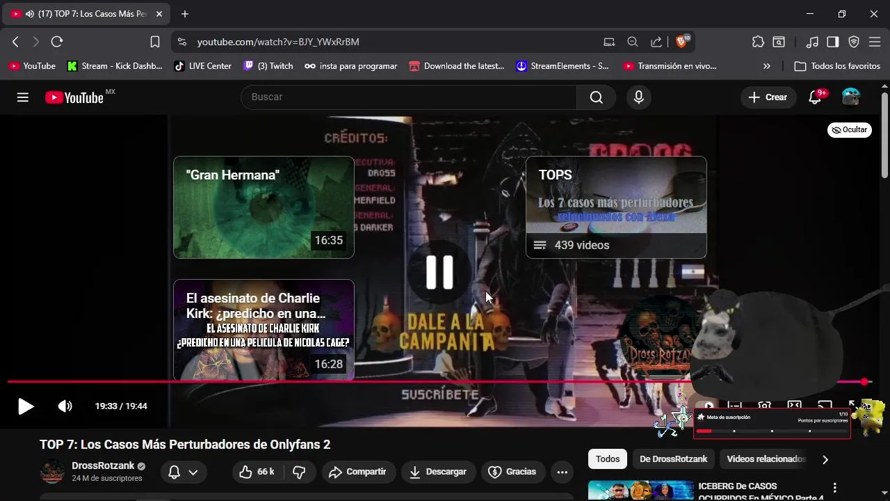
Task: Go to YouTube home via the logo
Action: (x=74, y=97)
